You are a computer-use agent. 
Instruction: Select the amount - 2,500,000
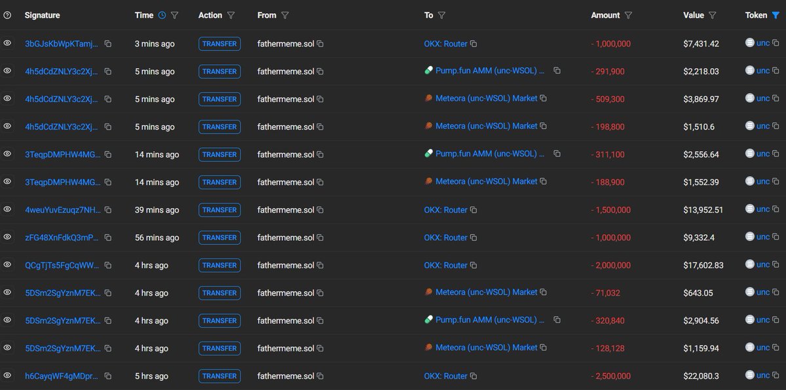611,376
